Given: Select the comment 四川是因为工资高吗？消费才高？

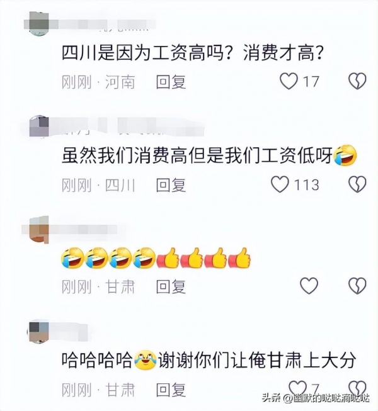Looking at the screenshot, I should 192,53.
